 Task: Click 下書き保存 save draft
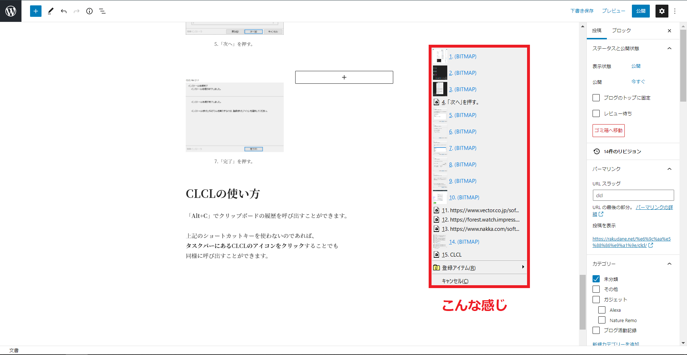point(582,11)
